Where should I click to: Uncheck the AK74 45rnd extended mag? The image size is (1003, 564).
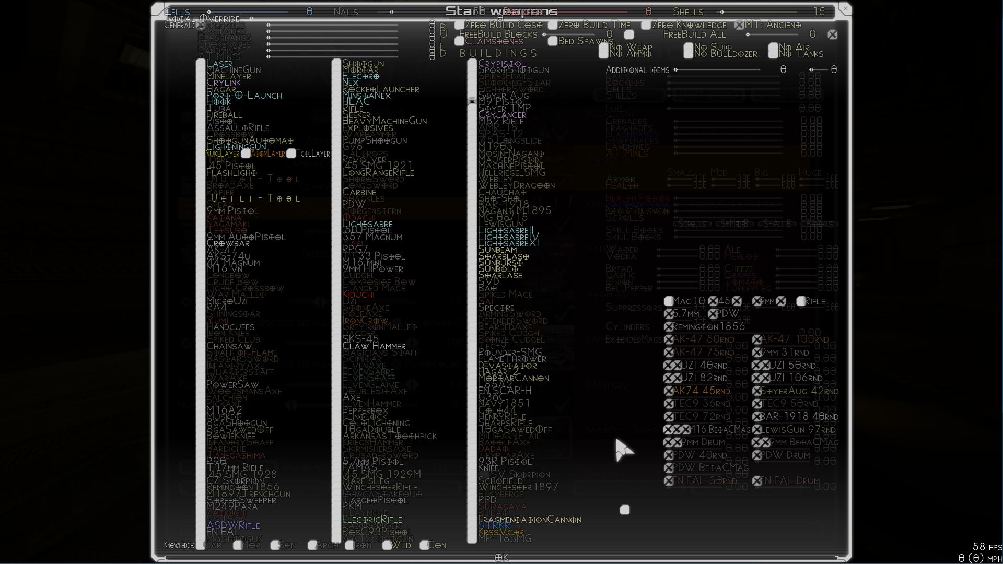[x=669, y=391]
